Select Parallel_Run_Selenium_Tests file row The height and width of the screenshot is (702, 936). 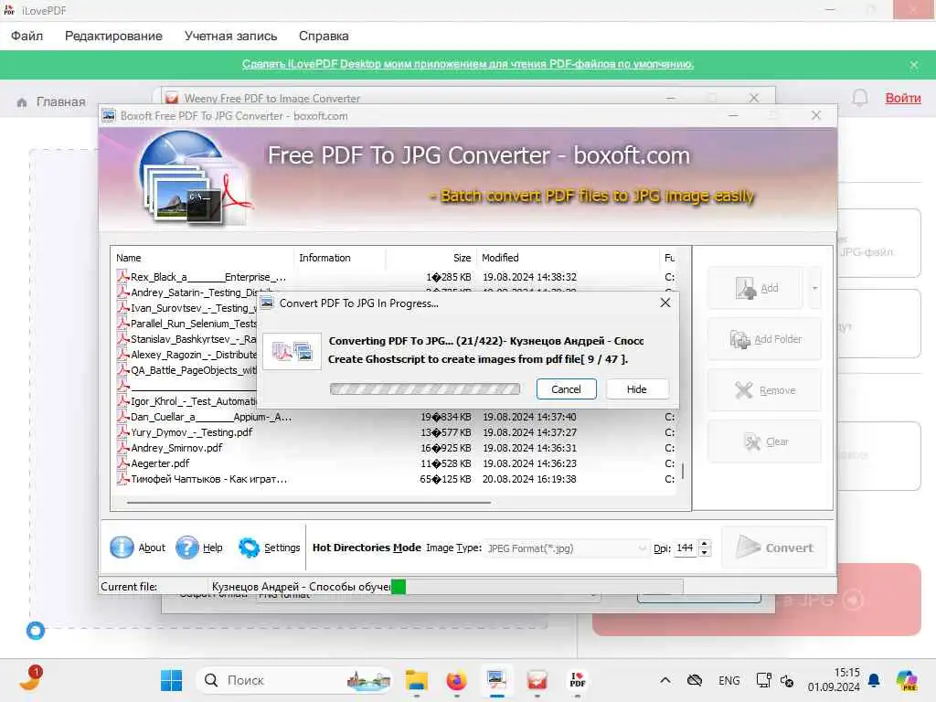pos(187,324)
